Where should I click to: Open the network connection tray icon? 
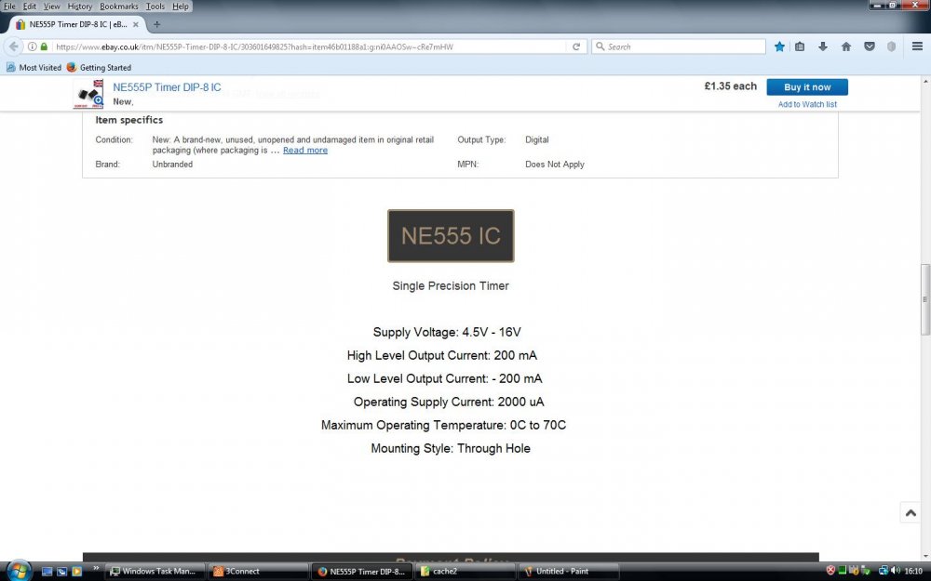[x=884, y=571]
